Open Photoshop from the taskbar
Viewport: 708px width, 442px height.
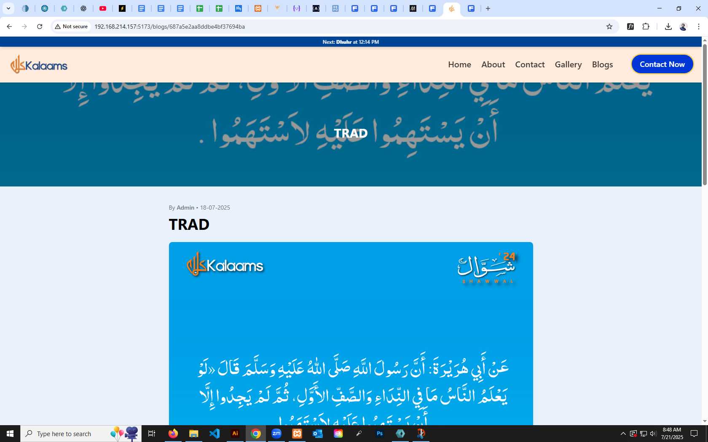click(380, 434)
